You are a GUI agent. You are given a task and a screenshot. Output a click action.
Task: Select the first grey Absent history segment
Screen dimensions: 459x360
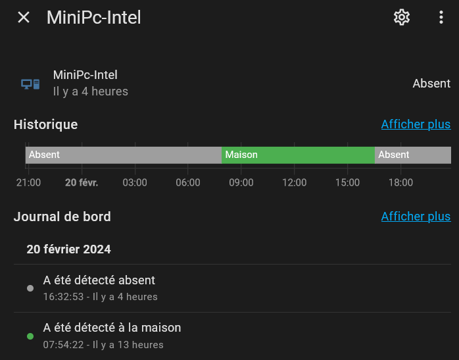(x=124, y=155)
